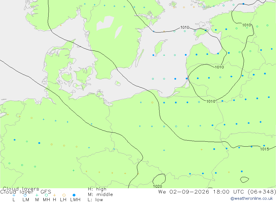This screenshot has height=202, width=276.
Task: Click the 'LH' legend label
Action: click(x=63, y=200)
